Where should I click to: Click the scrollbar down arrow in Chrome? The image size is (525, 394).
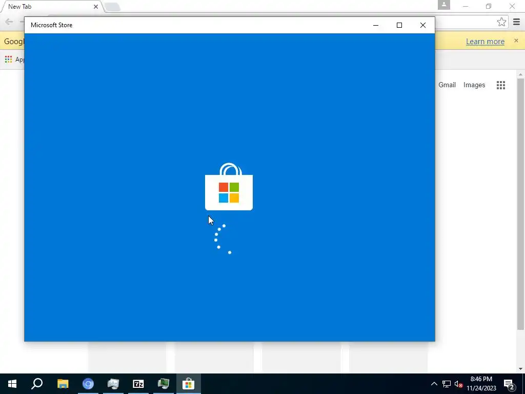pos(520,369)
